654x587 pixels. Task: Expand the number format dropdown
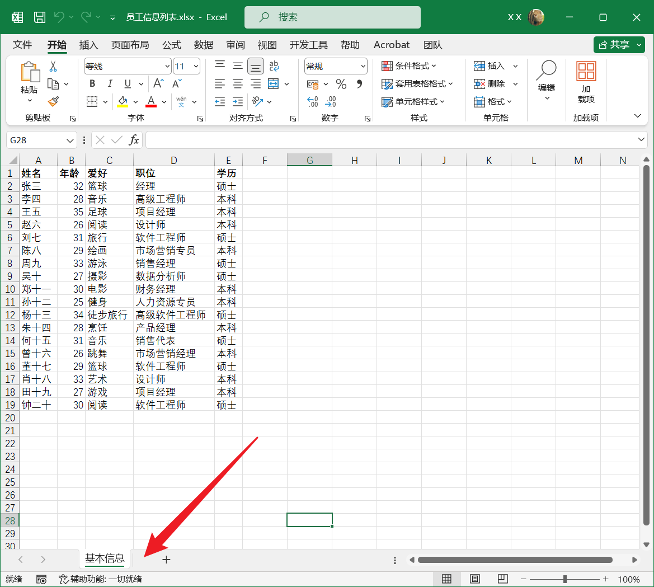[x=363, y=67]
